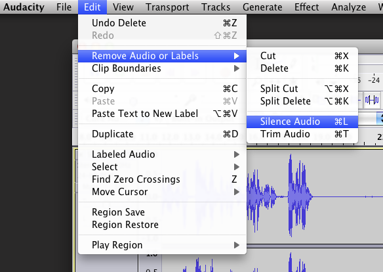
Task: Choose Trim Audio
Action: 302,134
